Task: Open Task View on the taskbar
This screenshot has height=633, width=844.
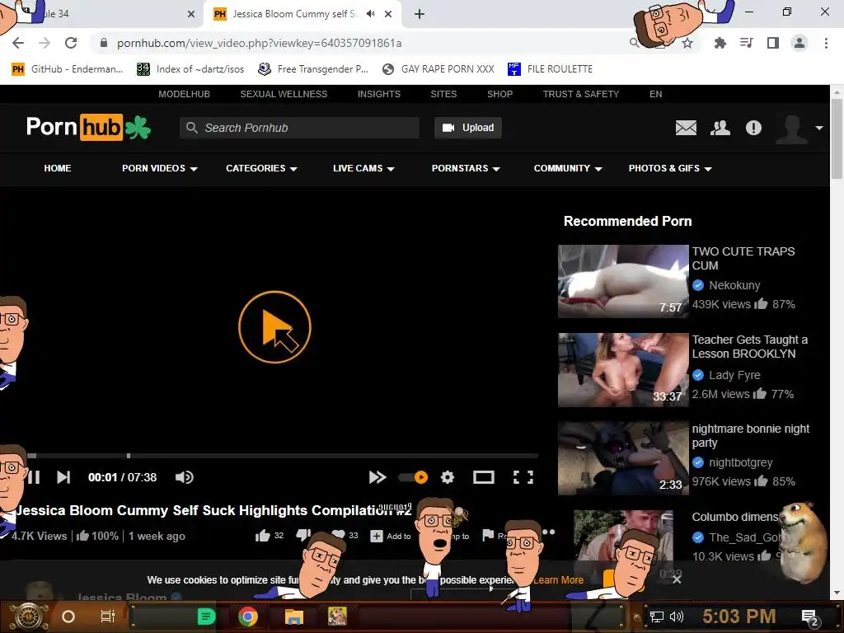Action: click(108, 617)
